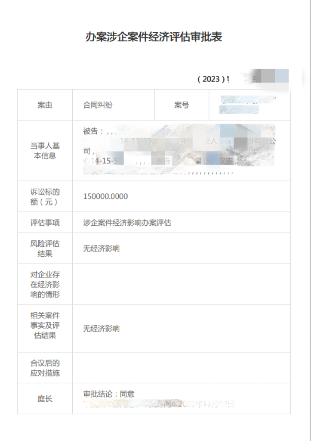The image size is (311, 441).
Task: Click the title 办案涉企案件经济评估审批表
Action: tap(154, 37)
